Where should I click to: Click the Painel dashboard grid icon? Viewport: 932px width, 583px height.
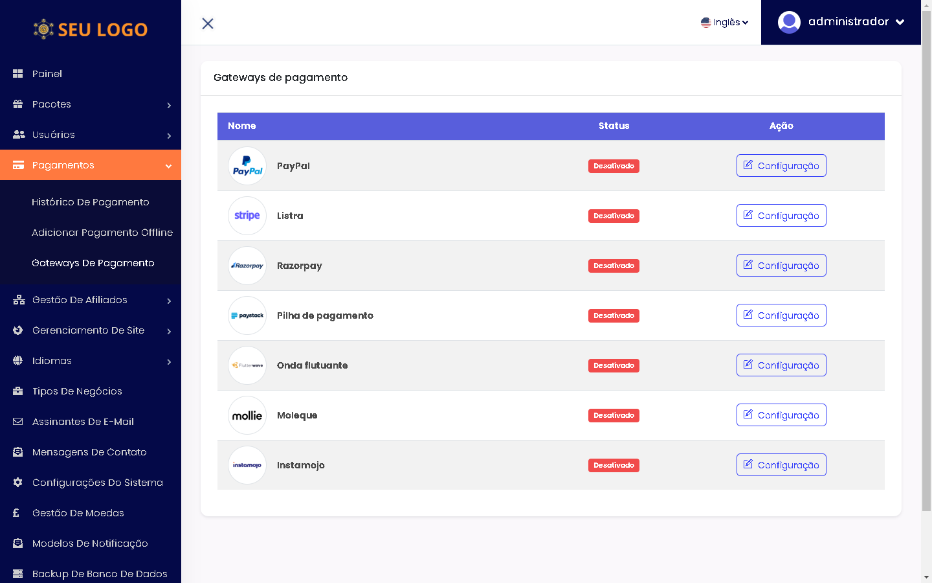[x=18, y=74]
